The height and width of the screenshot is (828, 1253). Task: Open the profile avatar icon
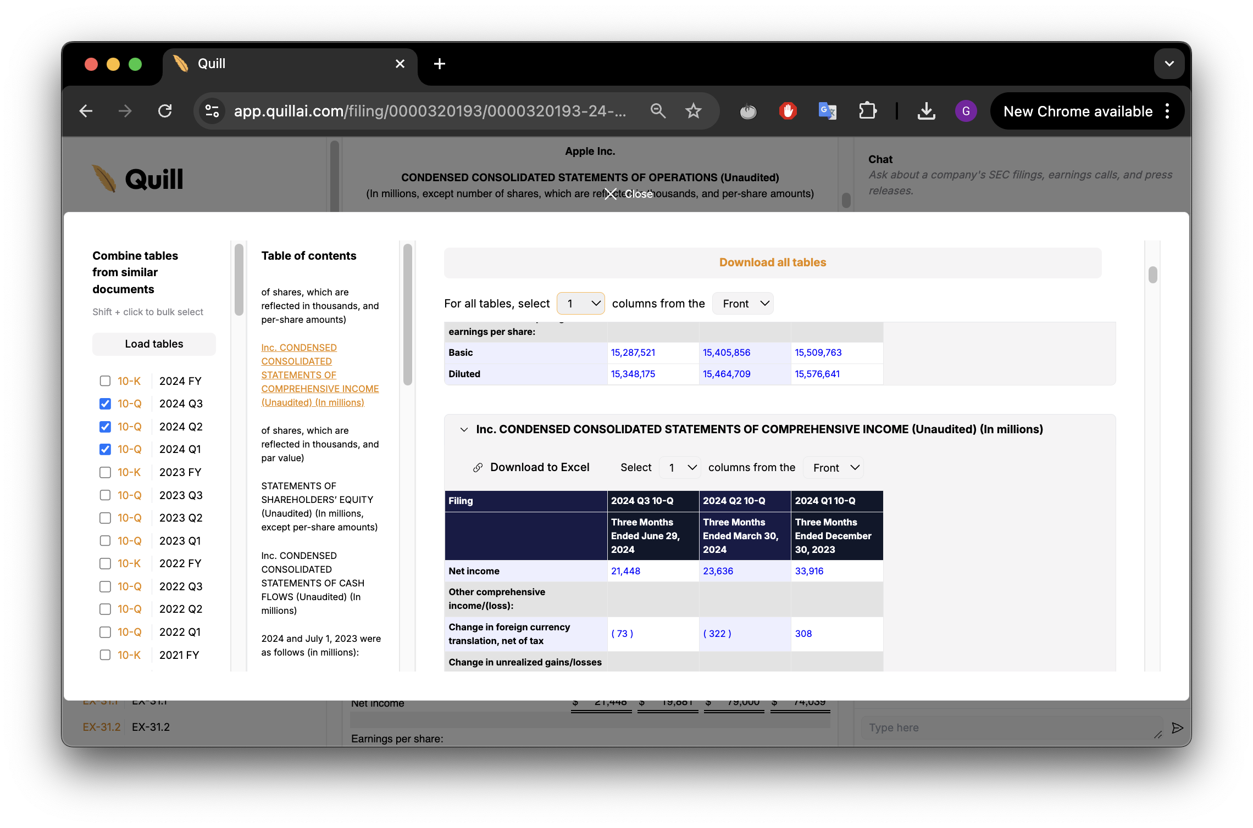[x=966, y=110]
